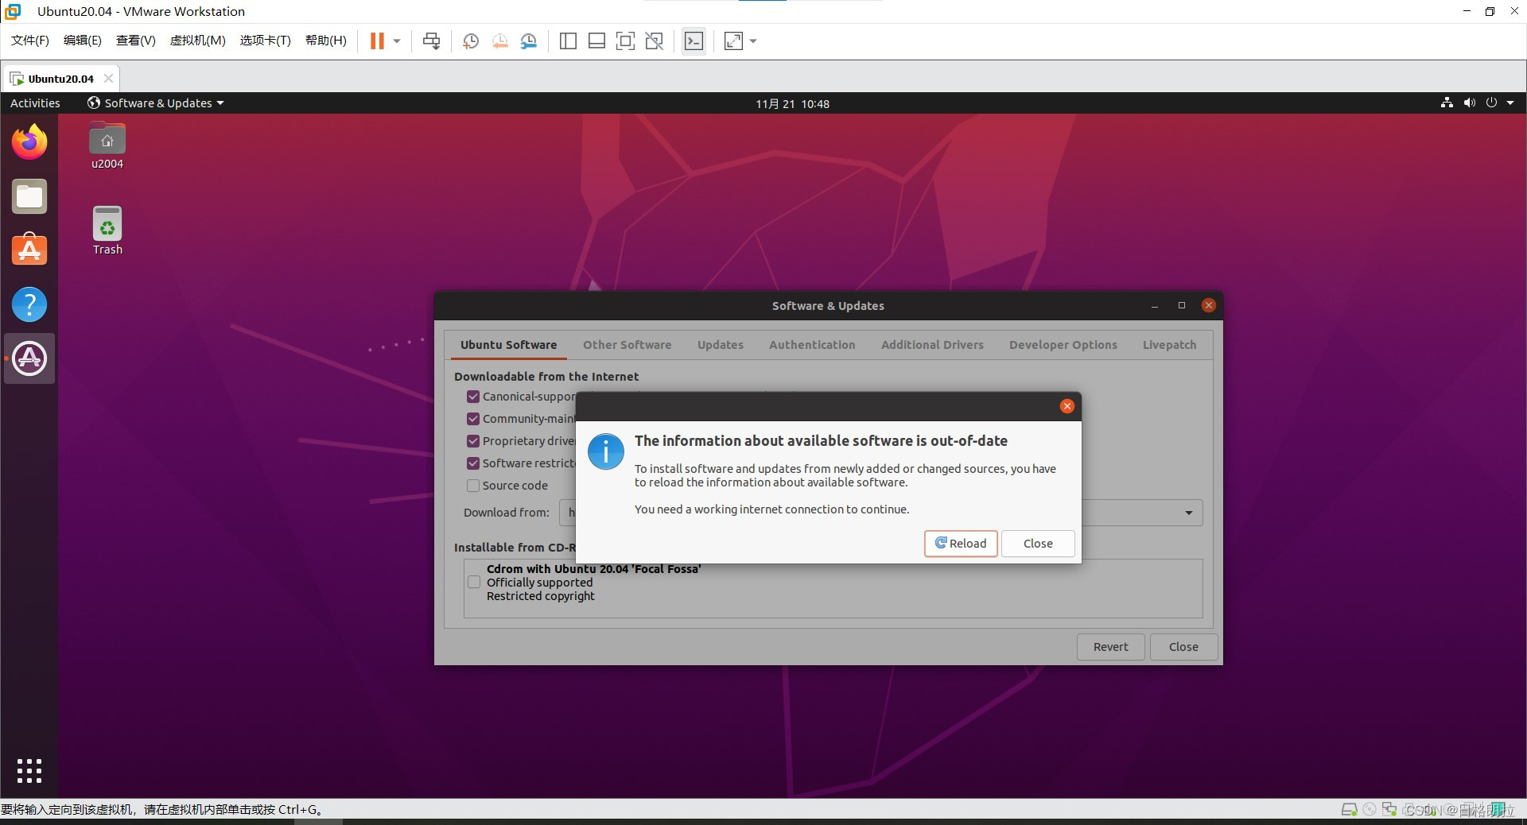Toggle the Community-maintained checkbox
This screenshot has height=825, width=1527.
click(473, 419)
